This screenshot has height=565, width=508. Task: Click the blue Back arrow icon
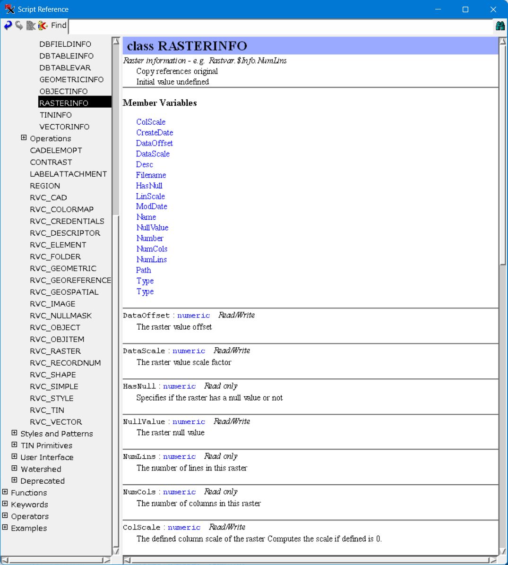click(x=8, y=26)
